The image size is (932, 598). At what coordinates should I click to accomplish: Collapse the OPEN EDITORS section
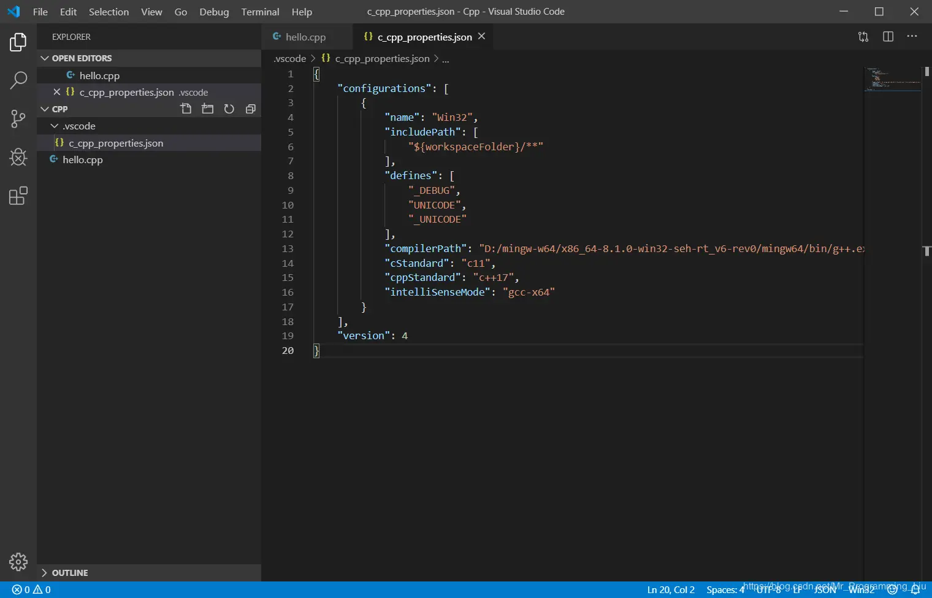click(x=149, y=58)
